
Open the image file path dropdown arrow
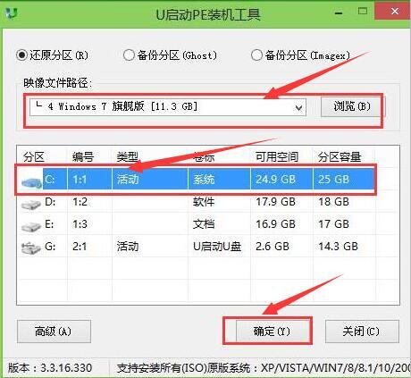coord(298,108)
